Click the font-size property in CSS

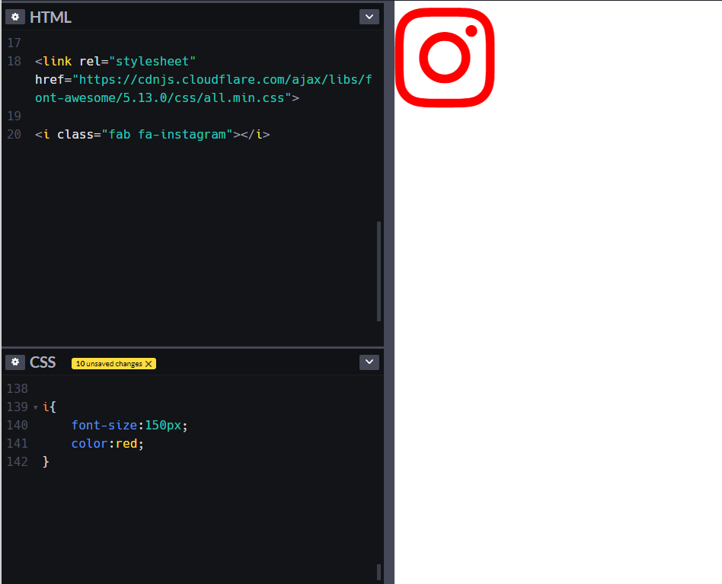(x=104, y=425)
